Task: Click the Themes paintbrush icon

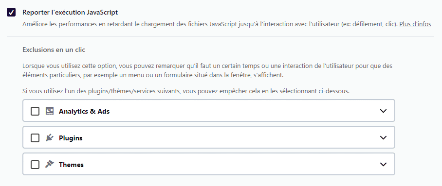Action: (50, 164)
